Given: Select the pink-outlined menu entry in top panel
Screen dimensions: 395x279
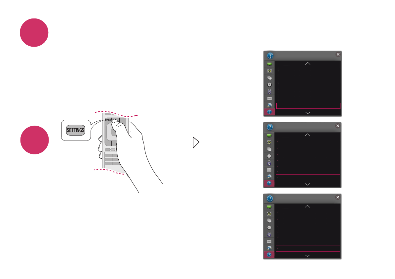Looking at the screenshot, I should (x=308, y=105).
